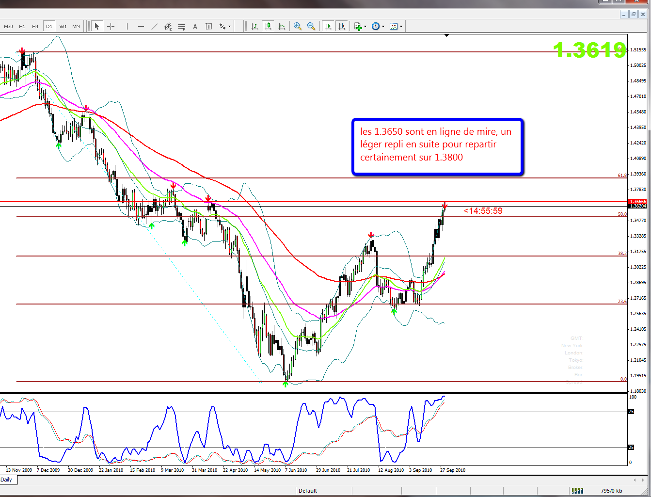Select the D1 daily timeframe
Image resolution: width=651 pixels, height=497 pixels.
pyautogui.click(x=49, y=26)
